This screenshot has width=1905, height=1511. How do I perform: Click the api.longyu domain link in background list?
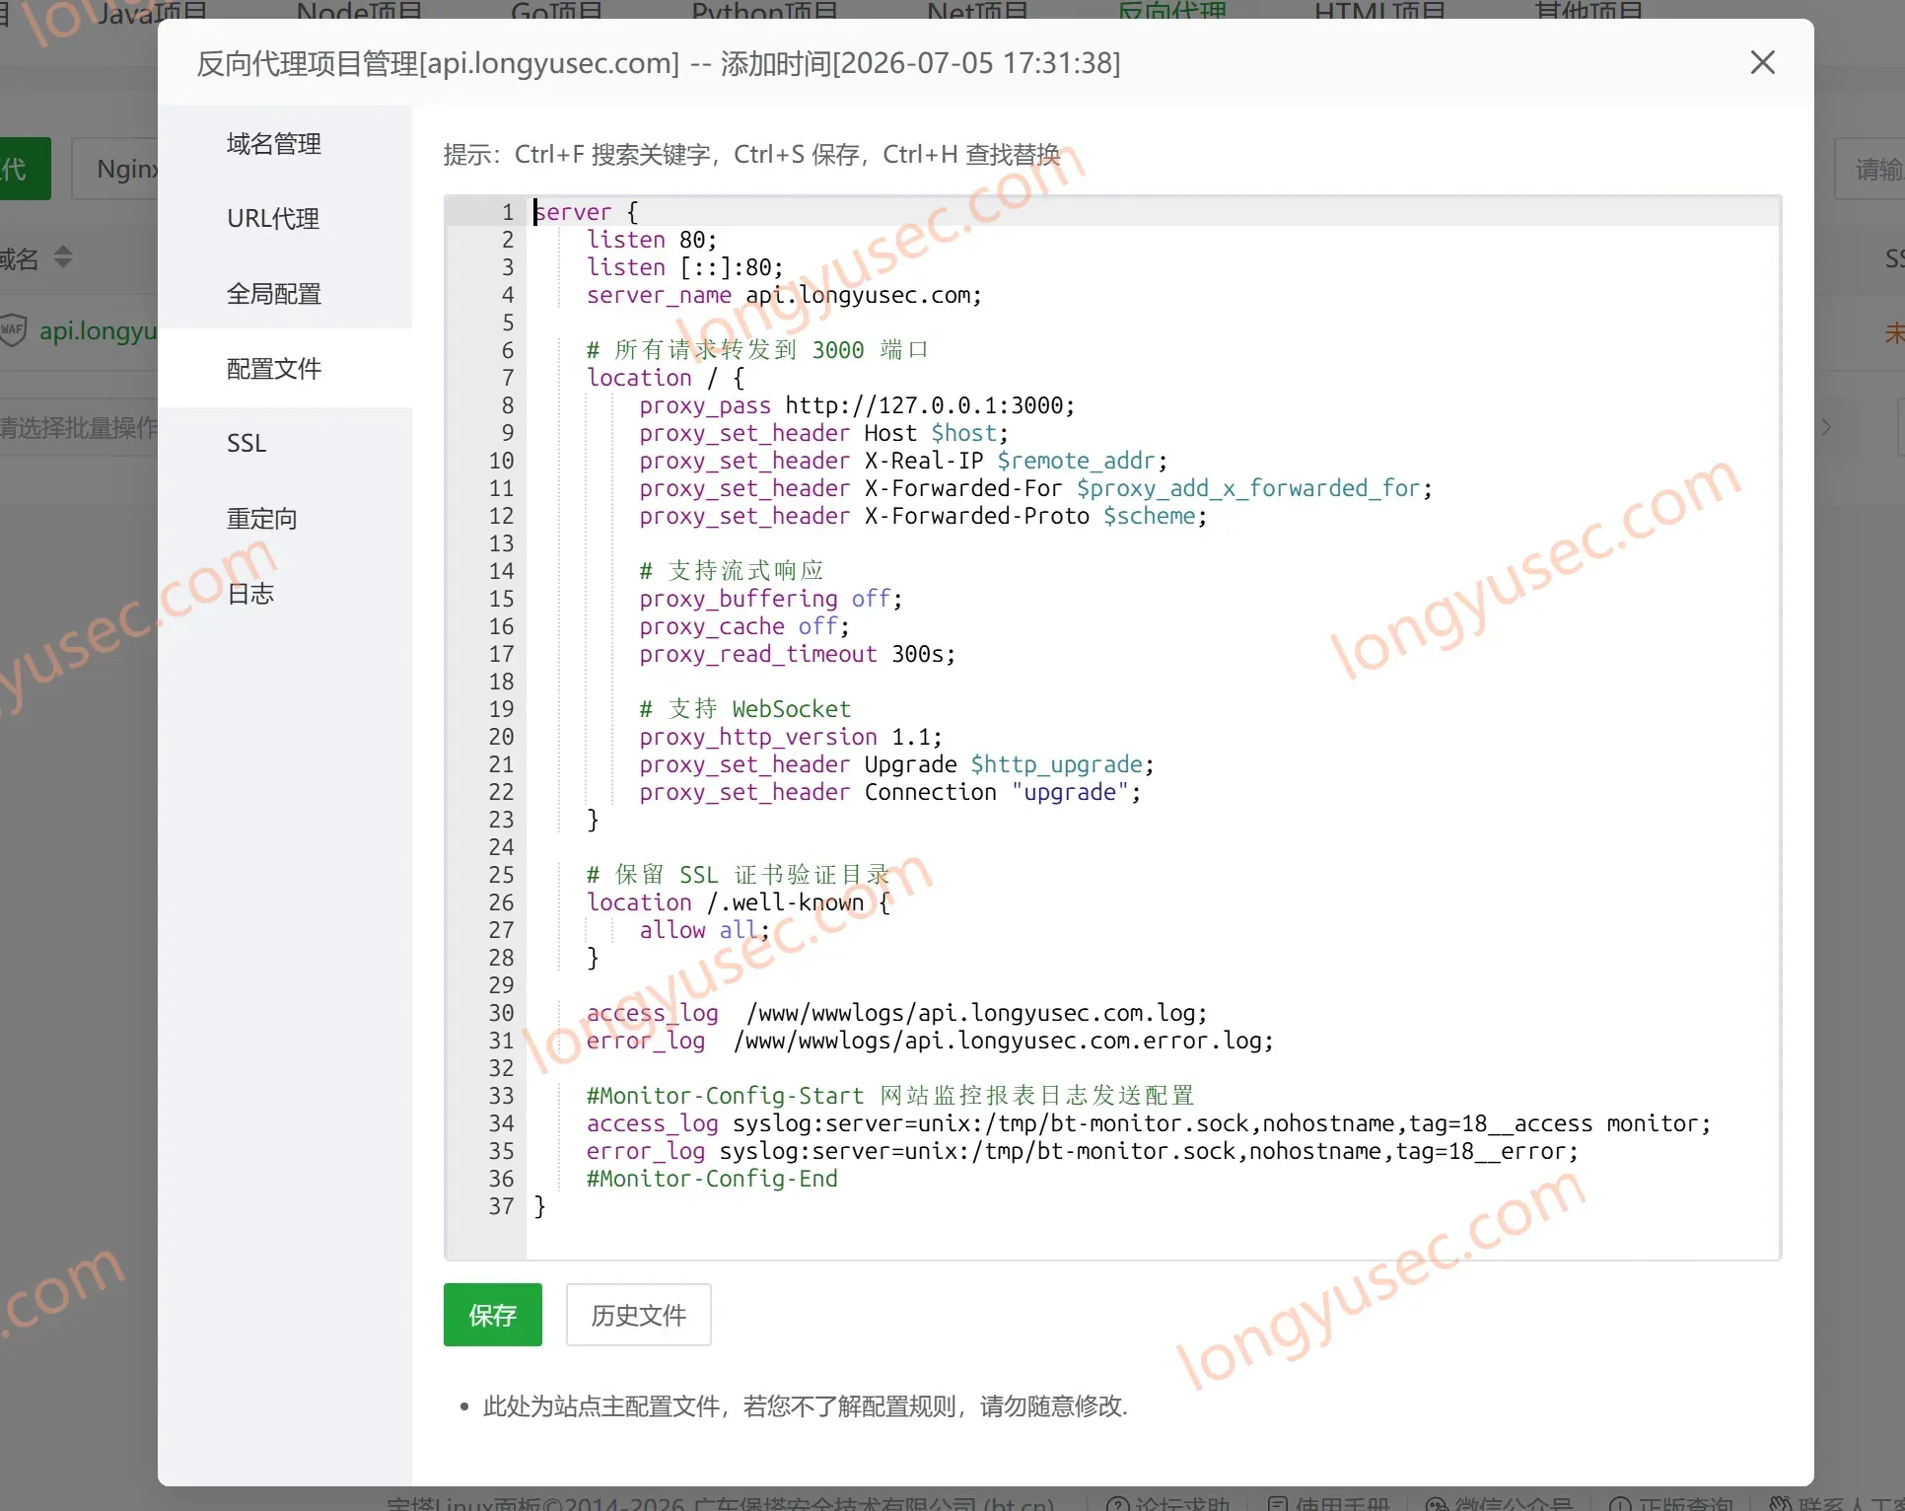pyautogui.click(x=99, y=330)
